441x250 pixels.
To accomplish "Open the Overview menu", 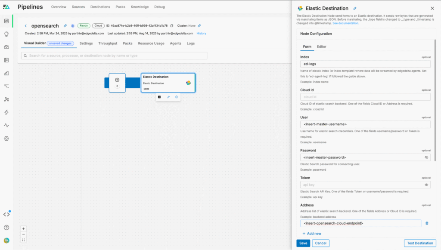I will pyautogui.click(x=59, y=7).
